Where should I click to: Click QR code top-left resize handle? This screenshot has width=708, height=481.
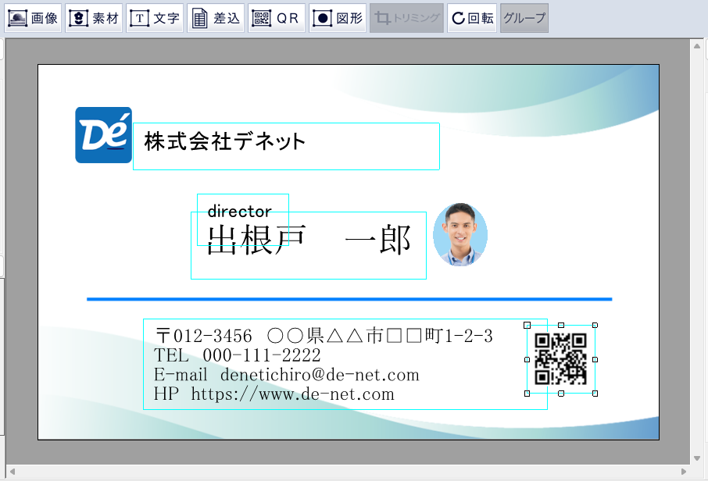click(527, 325)
